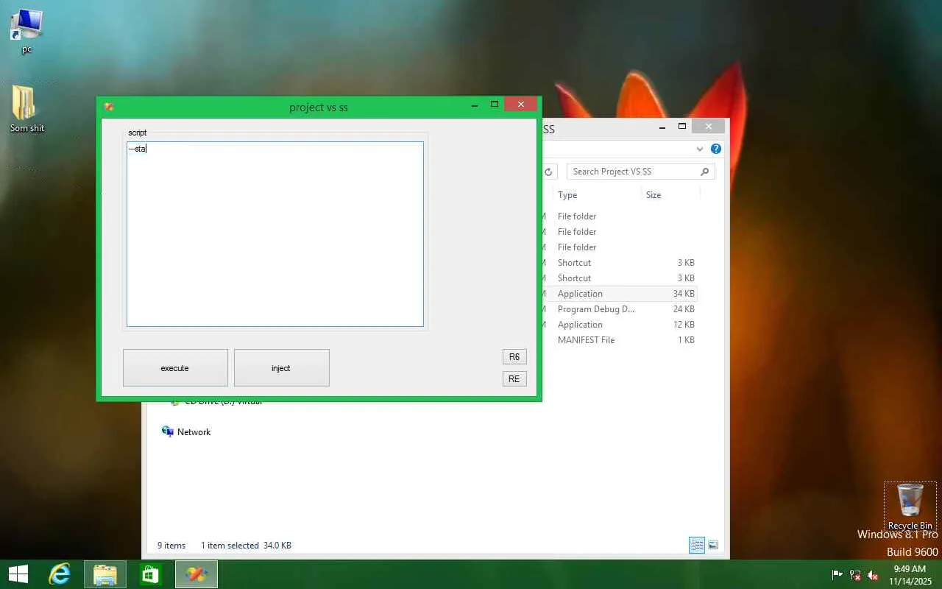Screen dimensions: 942x589
Task: Select the 34 KB Application row
Action: coord(618,294)
